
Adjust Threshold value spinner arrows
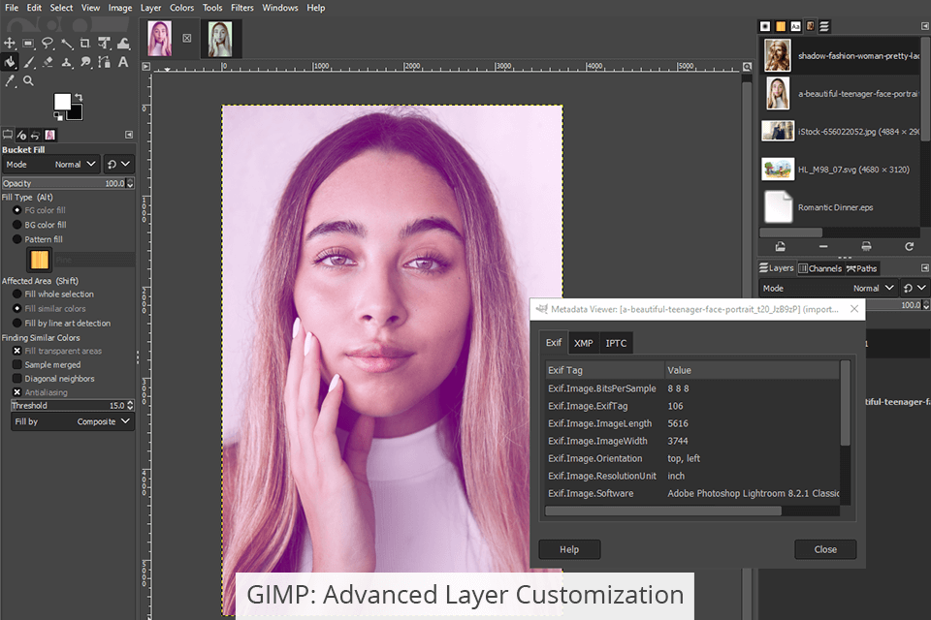(x=130, y=406)
